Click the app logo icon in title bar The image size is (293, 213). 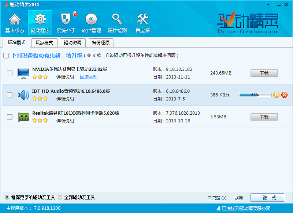click(5, 4)
